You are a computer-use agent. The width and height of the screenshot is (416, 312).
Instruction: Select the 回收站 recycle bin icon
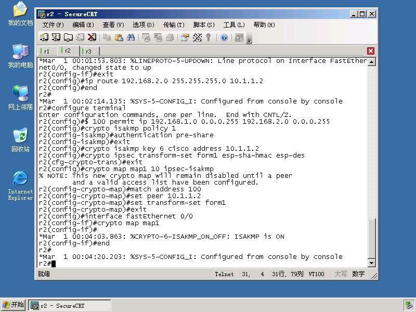click(x=20, y=140)
